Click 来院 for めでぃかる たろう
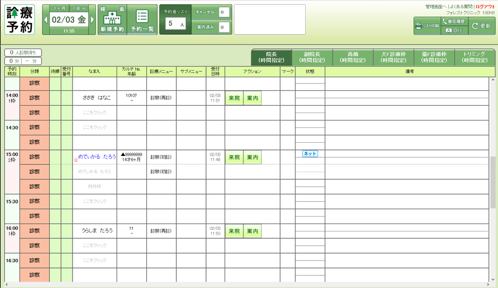 tap(234, 157)
